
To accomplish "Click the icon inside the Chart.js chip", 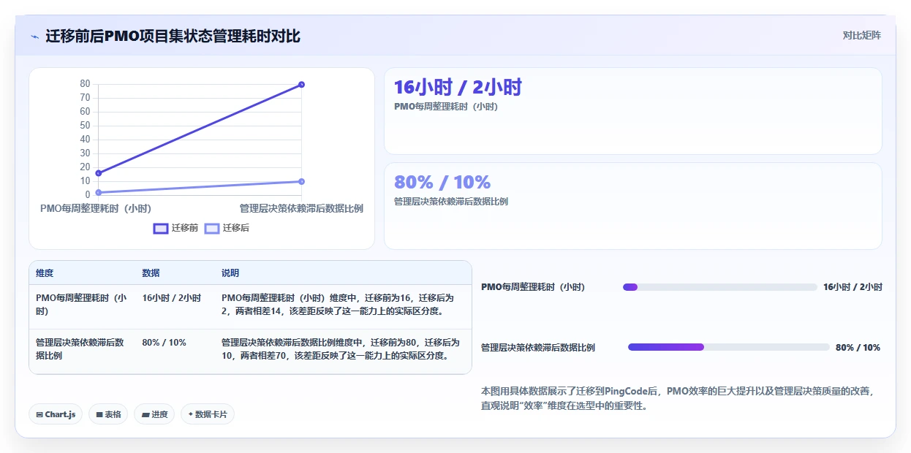I will [x=39, y=414].
